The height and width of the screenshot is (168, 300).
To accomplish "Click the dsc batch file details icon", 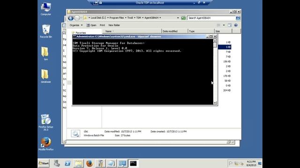I will click(x=75, y=133).
